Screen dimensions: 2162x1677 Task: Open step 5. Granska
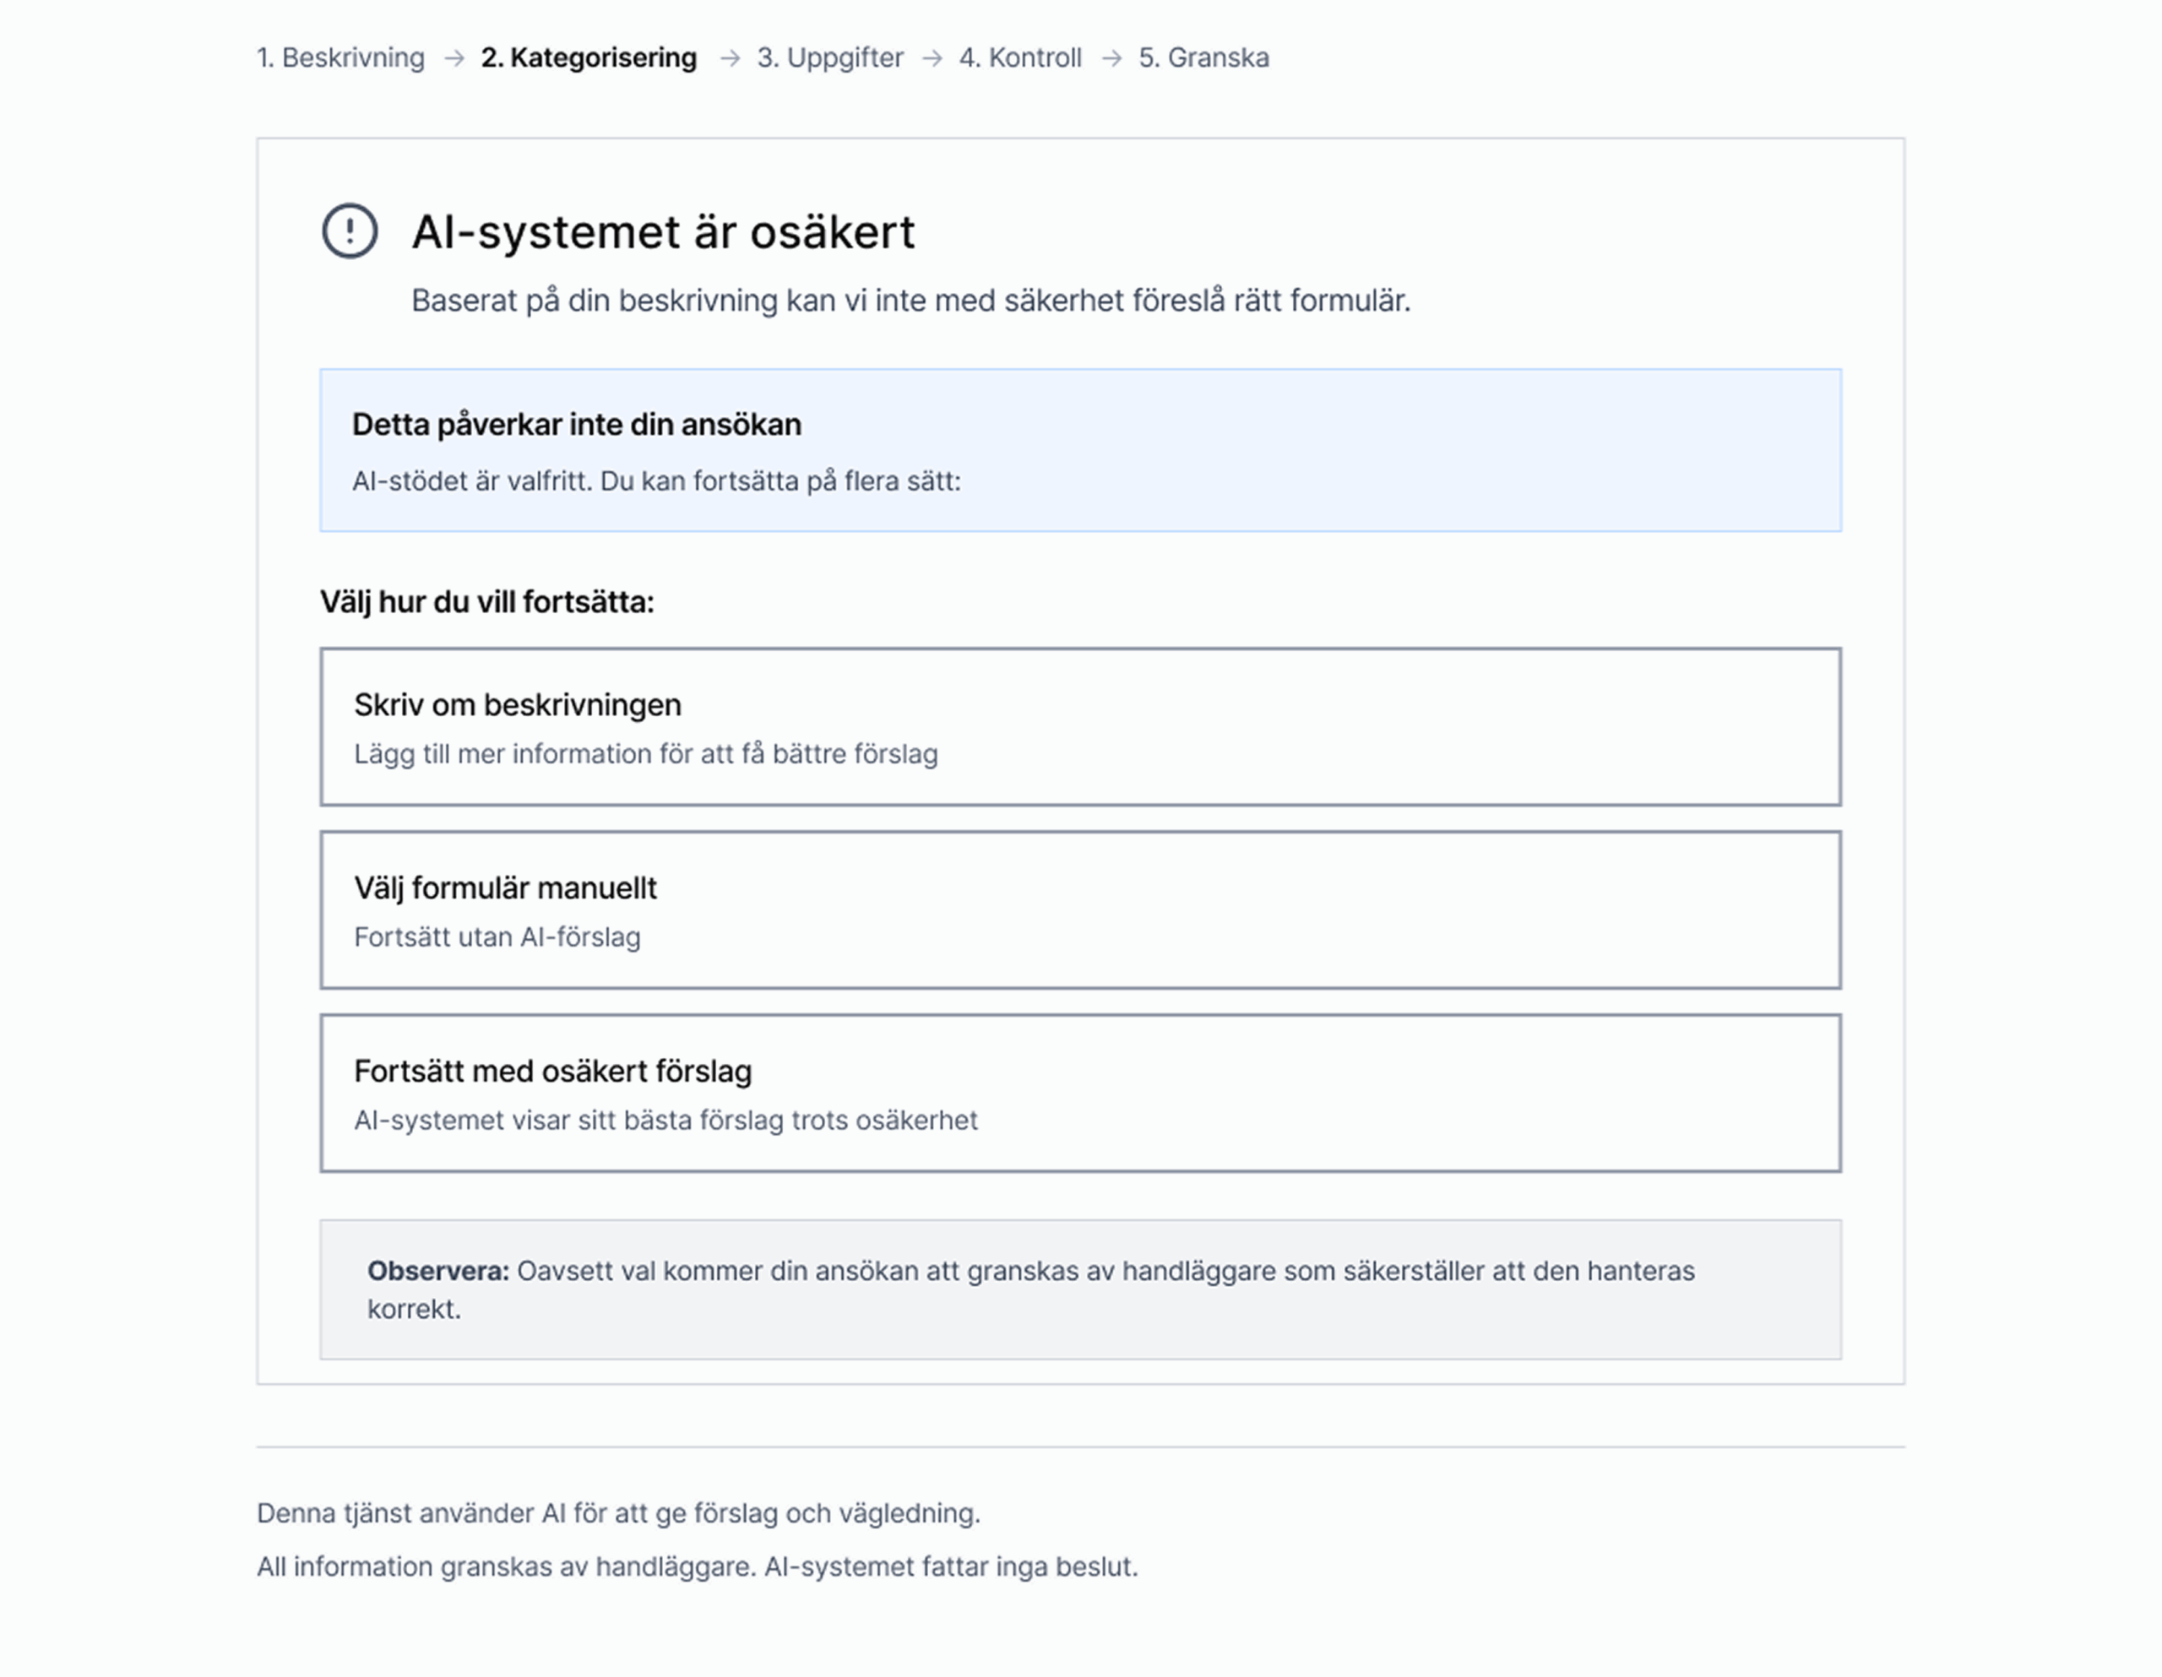point(1203,58)
